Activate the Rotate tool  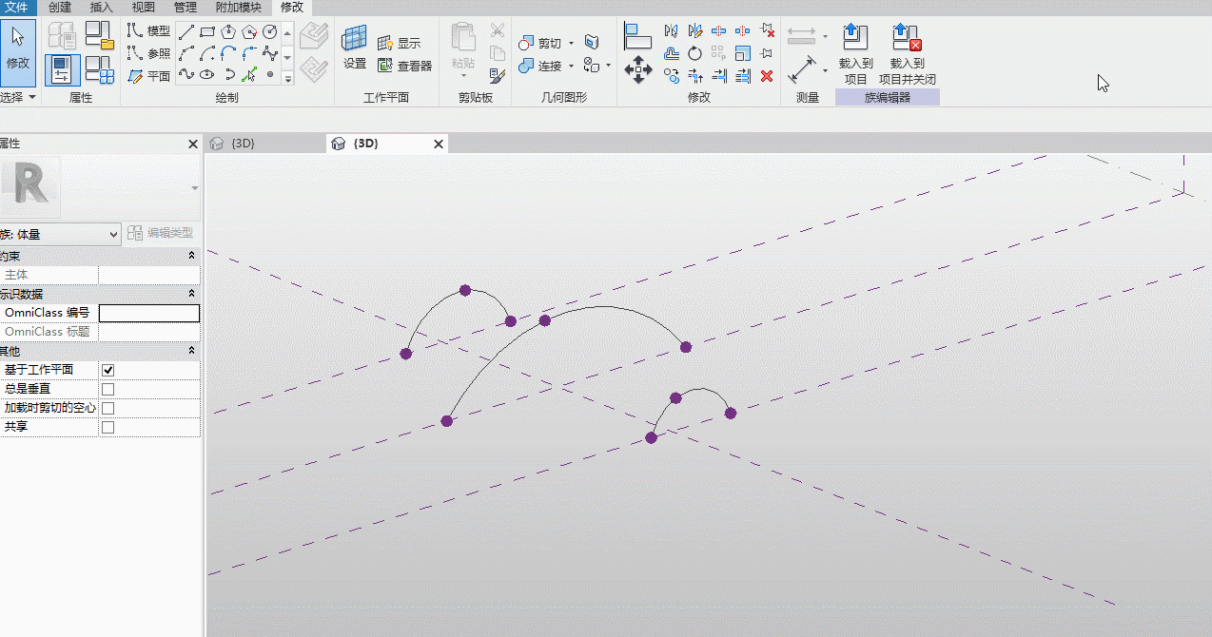pyautogui.click(x=695, y=53)
